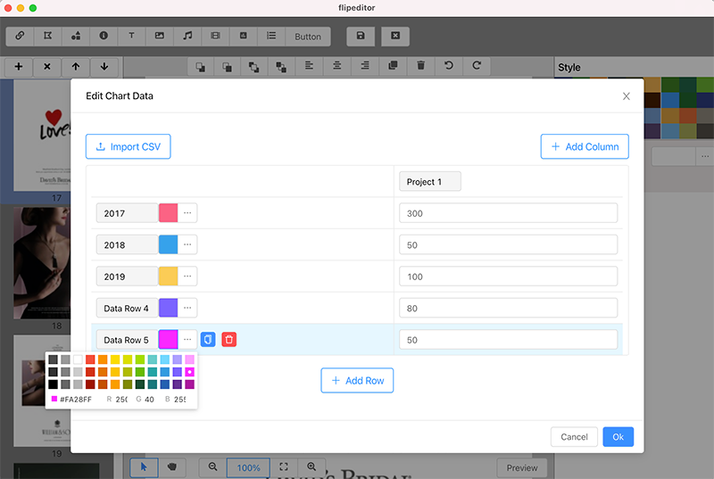The width and height of the screenshot is (714, 479).
Task: Click the undo arrow icon
Action: (449, 66)
